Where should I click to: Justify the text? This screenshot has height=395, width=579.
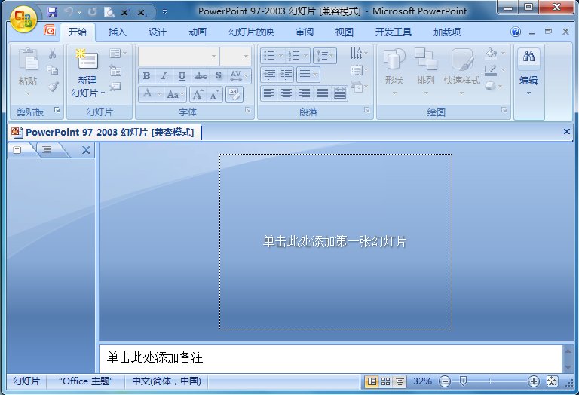click(323, 93)
